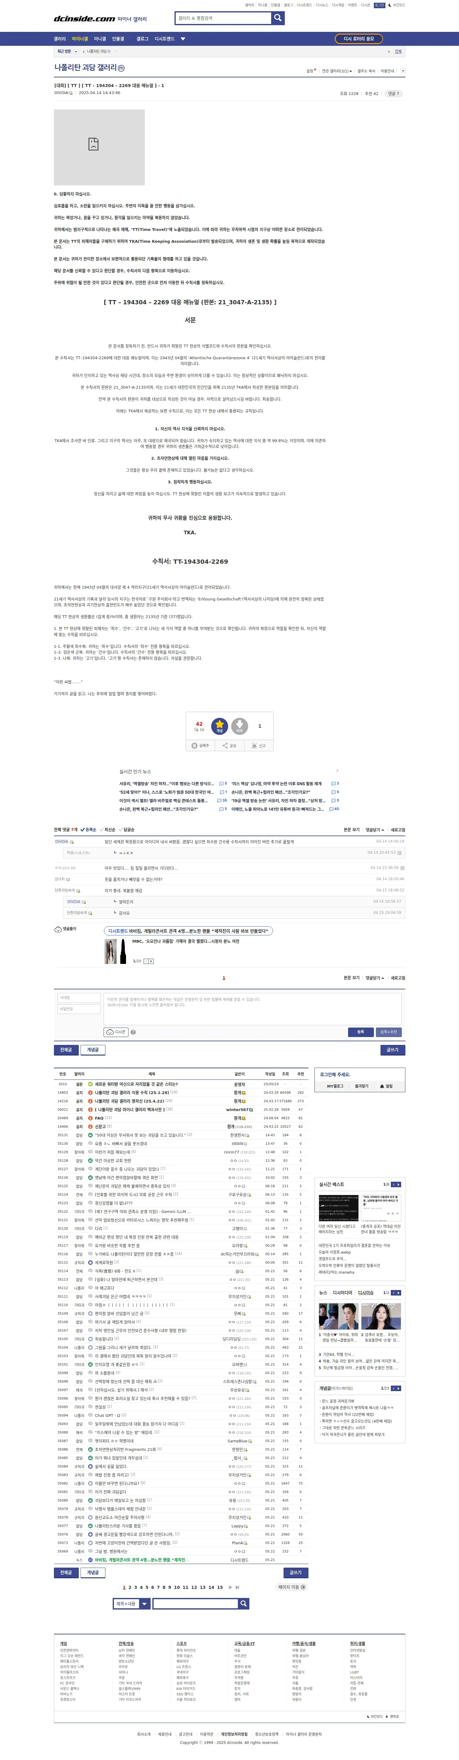Image resolution: width=459 pixels, height=1760 pixels.
Task: Expand the small dropdown after 이용안내
Action: pos(403,71)
